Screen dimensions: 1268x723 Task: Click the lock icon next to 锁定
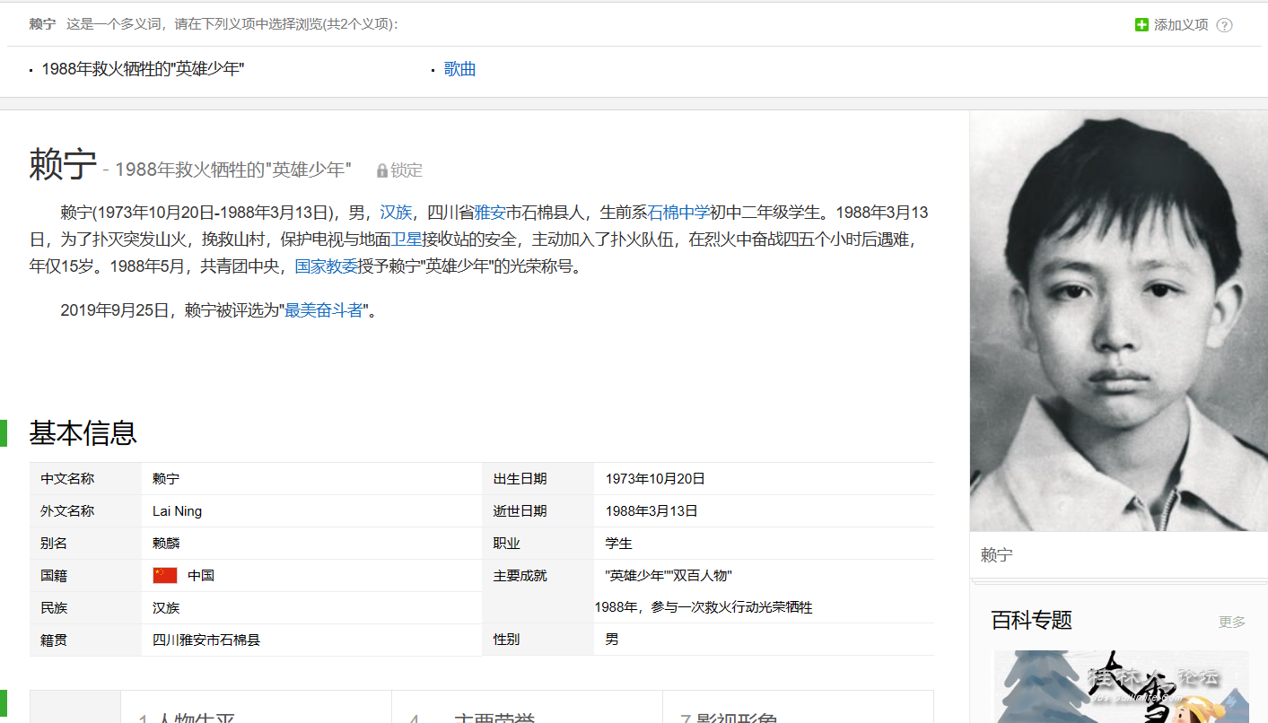[382, 170]
